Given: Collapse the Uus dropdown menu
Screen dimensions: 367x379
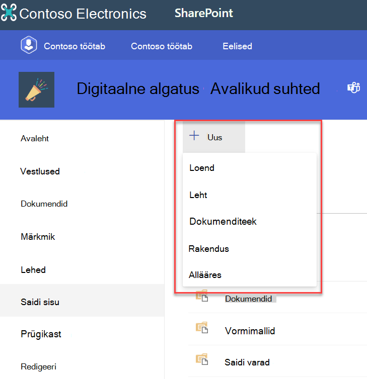Looking at the screenshot, I should (x=214, y=137).
